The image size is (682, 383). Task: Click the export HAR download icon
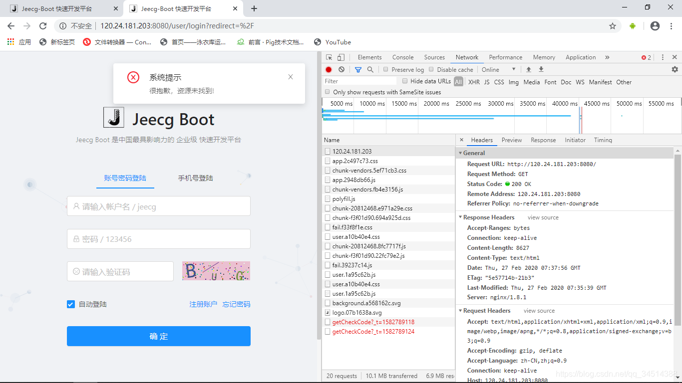click(x=541, y=70)
